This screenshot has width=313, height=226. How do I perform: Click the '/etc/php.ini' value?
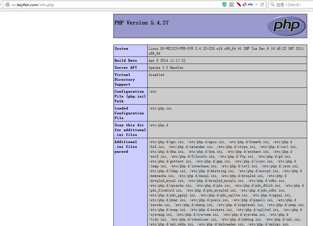[x=160, y=108]
